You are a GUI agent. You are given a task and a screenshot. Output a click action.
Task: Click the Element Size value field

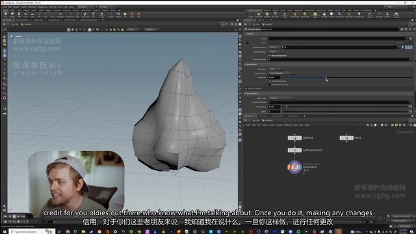click(274, 107)
